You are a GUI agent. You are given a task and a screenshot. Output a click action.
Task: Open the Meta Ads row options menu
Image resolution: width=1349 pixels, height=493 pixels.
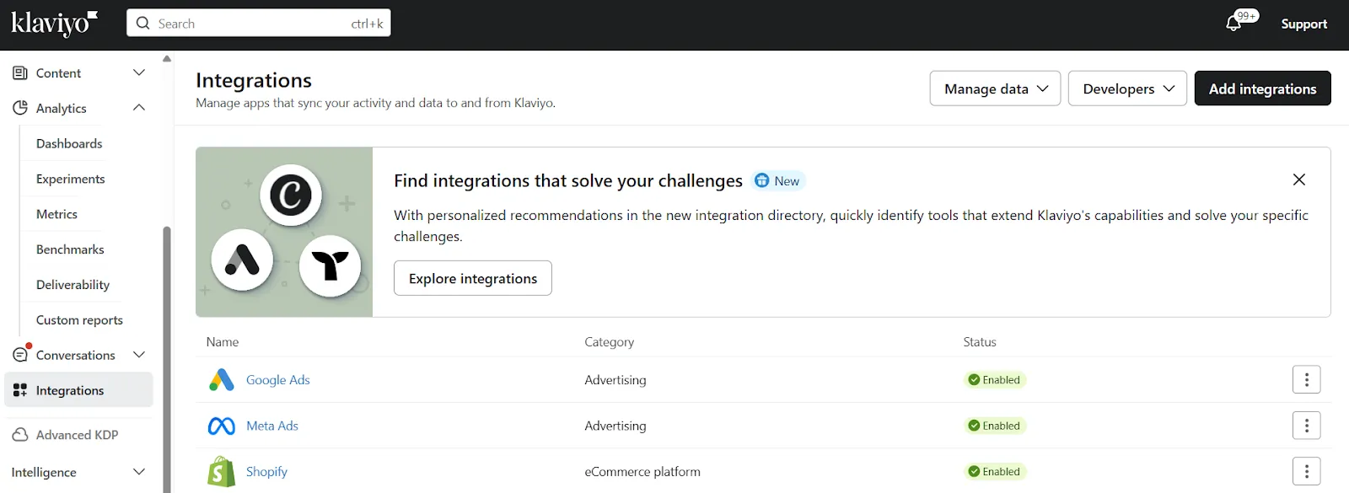[x=1307, y=426]
